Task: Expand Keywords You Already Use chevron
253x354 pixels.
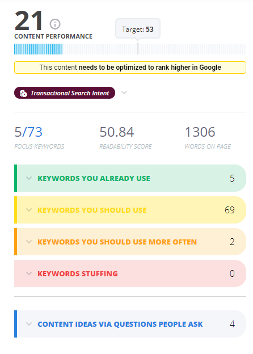Action: pos(29,178)
